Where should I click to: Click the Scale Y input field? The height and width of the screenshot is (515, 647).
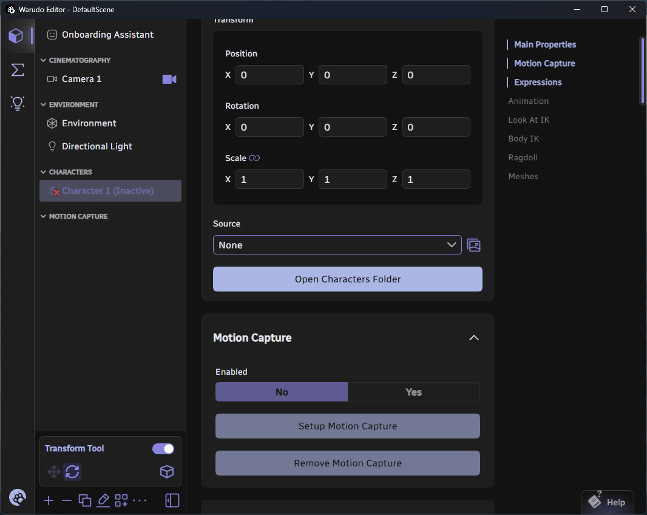point(353,179)
